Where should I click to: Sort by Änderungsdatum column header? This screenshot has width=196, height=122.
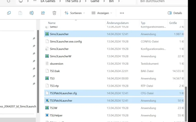tap(118, 23)
